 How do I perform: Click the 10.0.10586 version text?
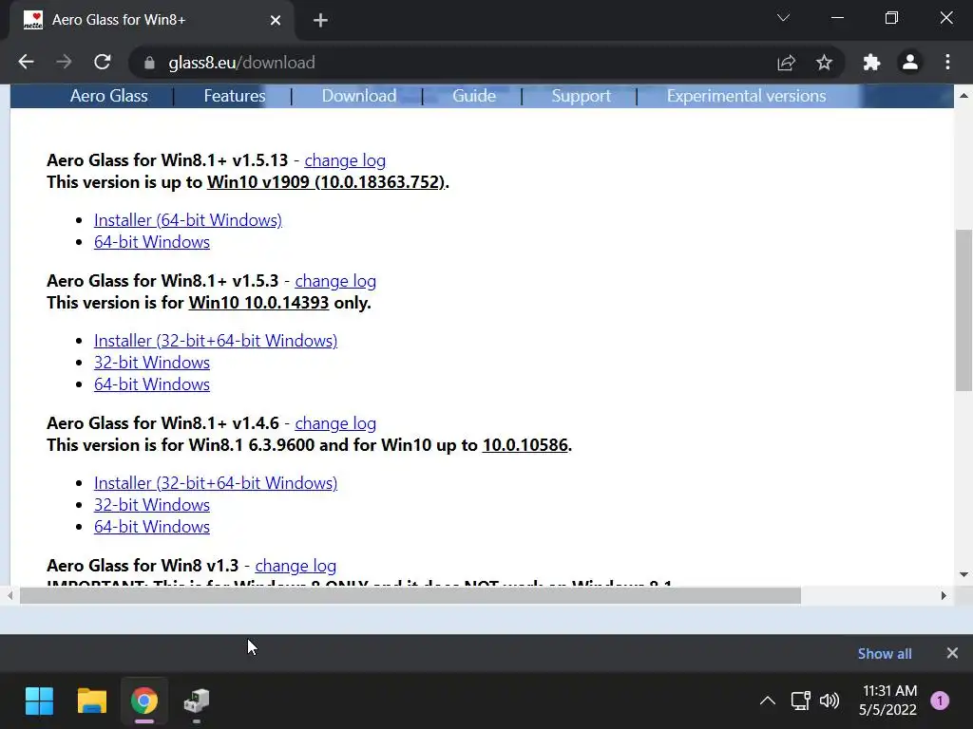[525, 445]
